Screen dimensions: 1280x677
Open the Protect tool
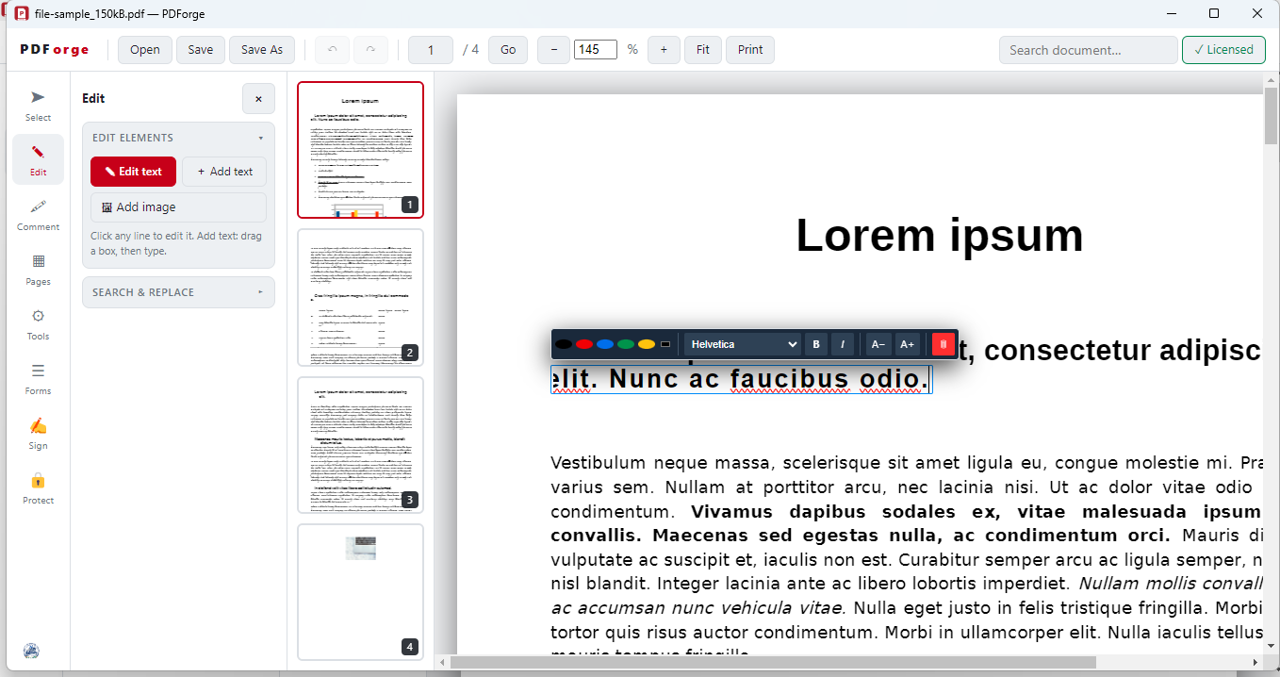coord(38,487)
